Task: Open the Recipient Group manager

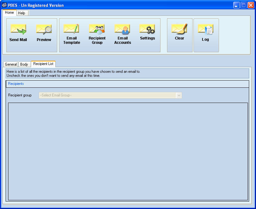Action: pyautogui.click(x=97, y=31)
